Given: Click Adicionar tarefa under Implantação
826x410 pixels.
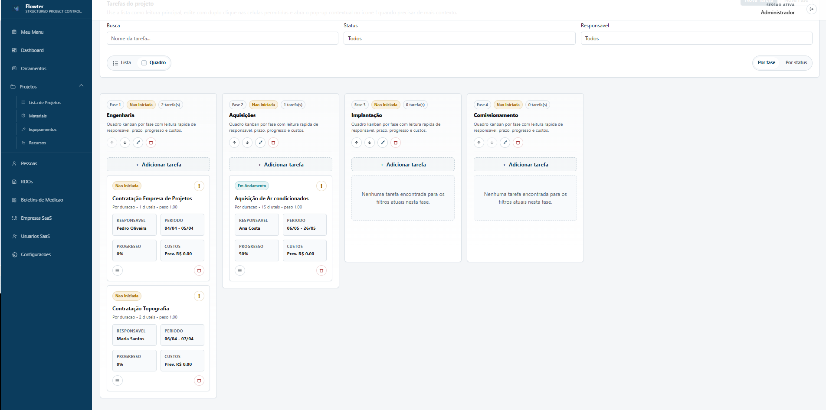Looking at the screenshot, I should [403, 164].
